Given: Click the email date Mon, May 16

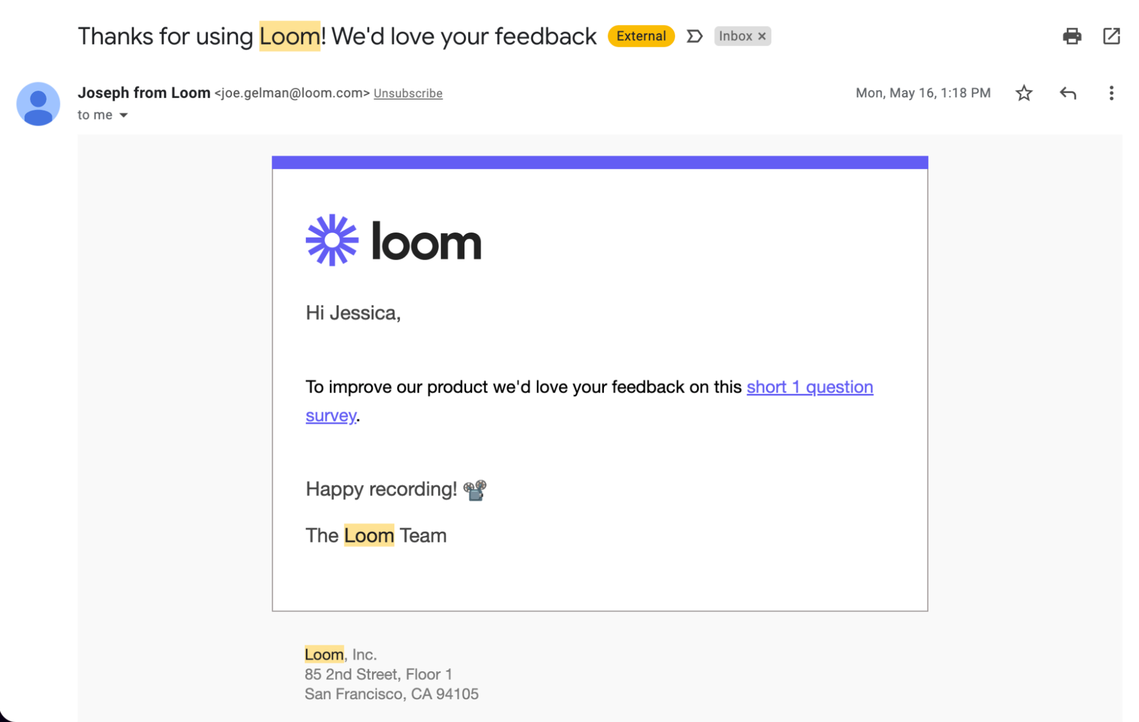Looking at the screenshot, I should click(x=922, y=93).
